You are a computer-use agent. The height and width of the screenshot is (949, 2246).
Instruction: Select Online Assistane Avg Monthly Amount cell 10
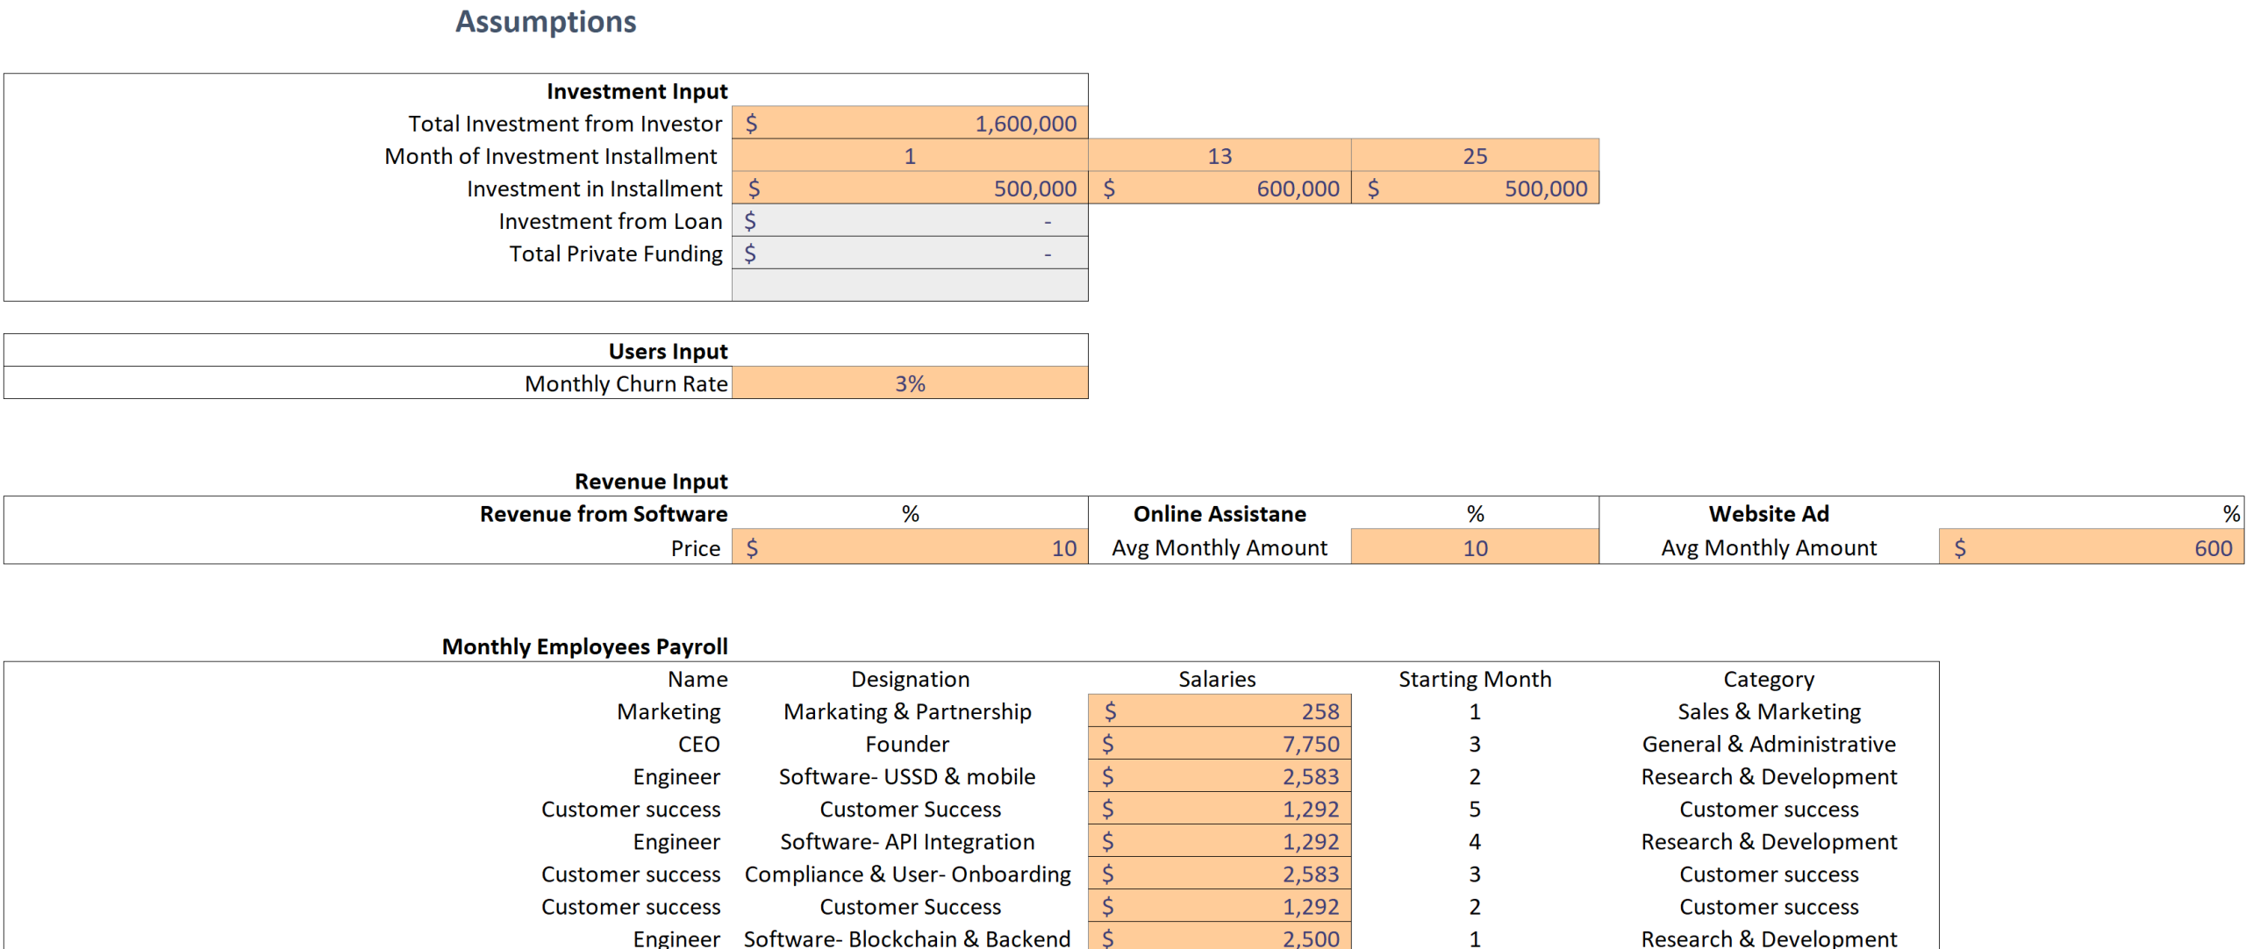[x=1475, y=547]
